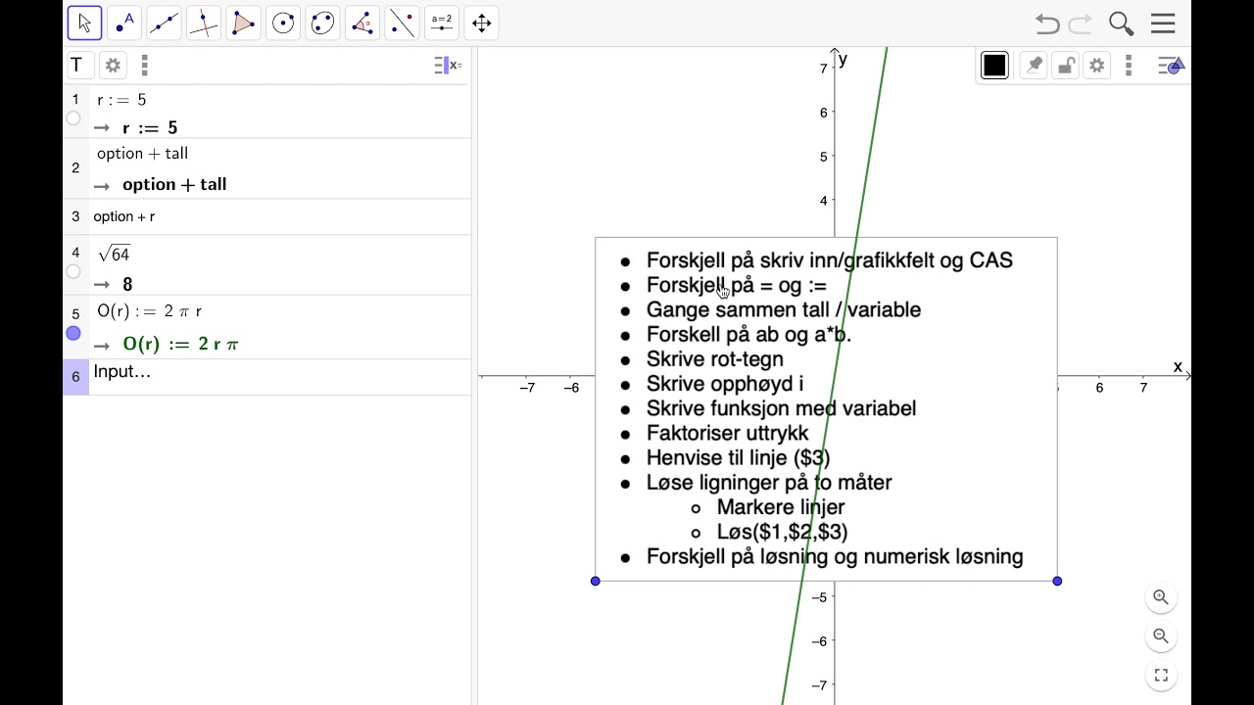Image resolution: width=1254 pixels, height=705 pixels.
Task: Open the main hamburger menu
Action: (1163, 23)
